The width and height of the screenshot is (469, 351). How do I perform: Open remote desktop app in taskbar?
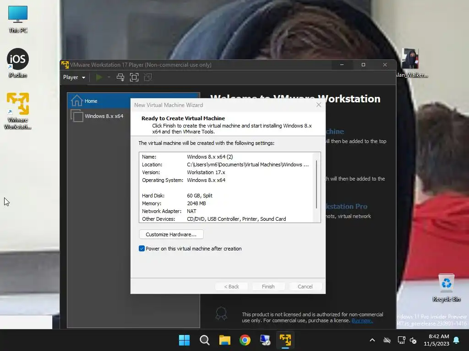tap(265, 340)
